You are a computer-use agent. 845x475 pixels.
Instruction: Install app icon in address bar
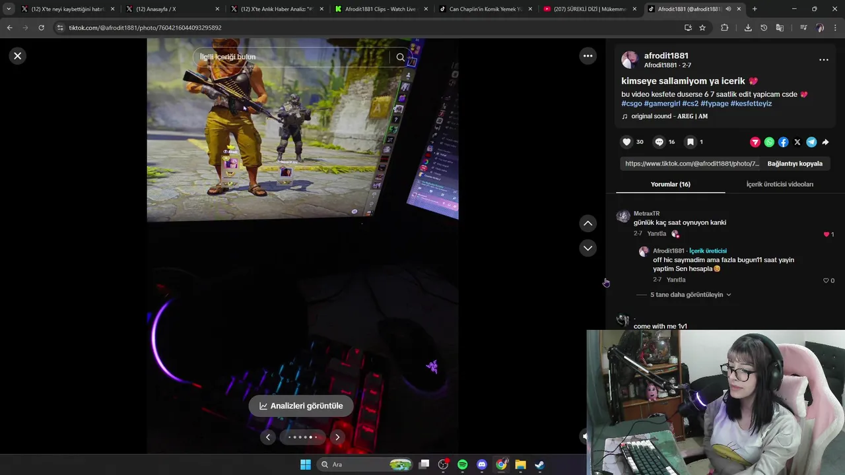point(688,28)
